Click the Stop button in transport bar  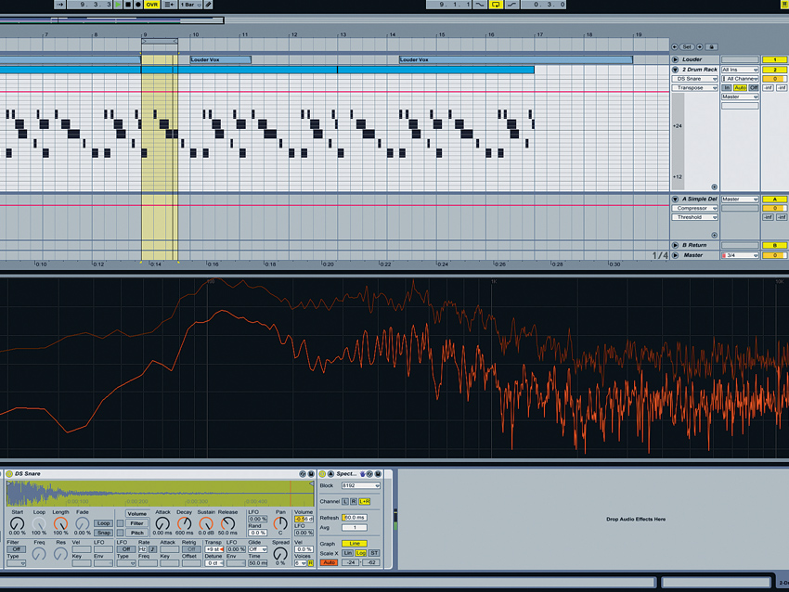[128, 5]
